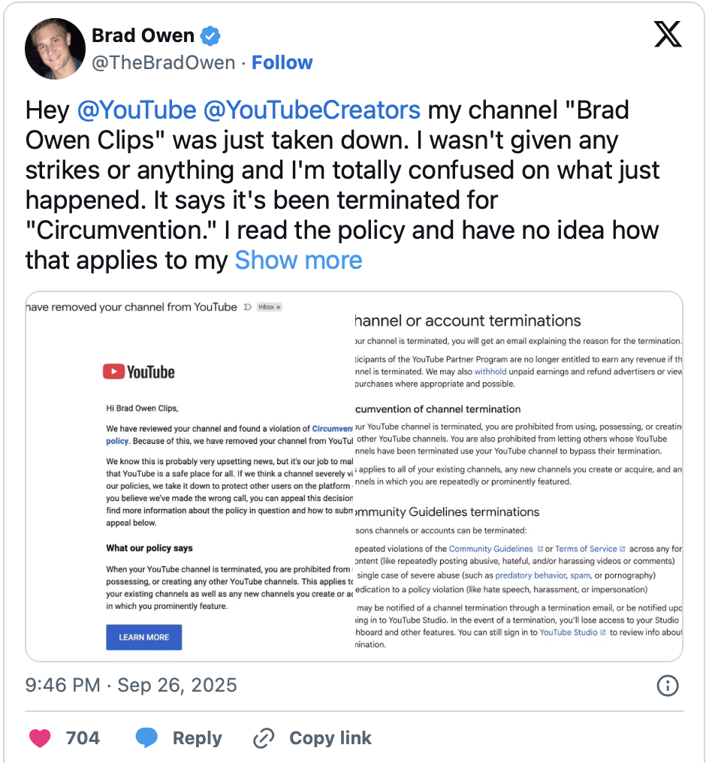Click the tweet timestamp Sep 26, 2025
The width and height of the screenshot is (706, 763).
[x=131, y=685]
